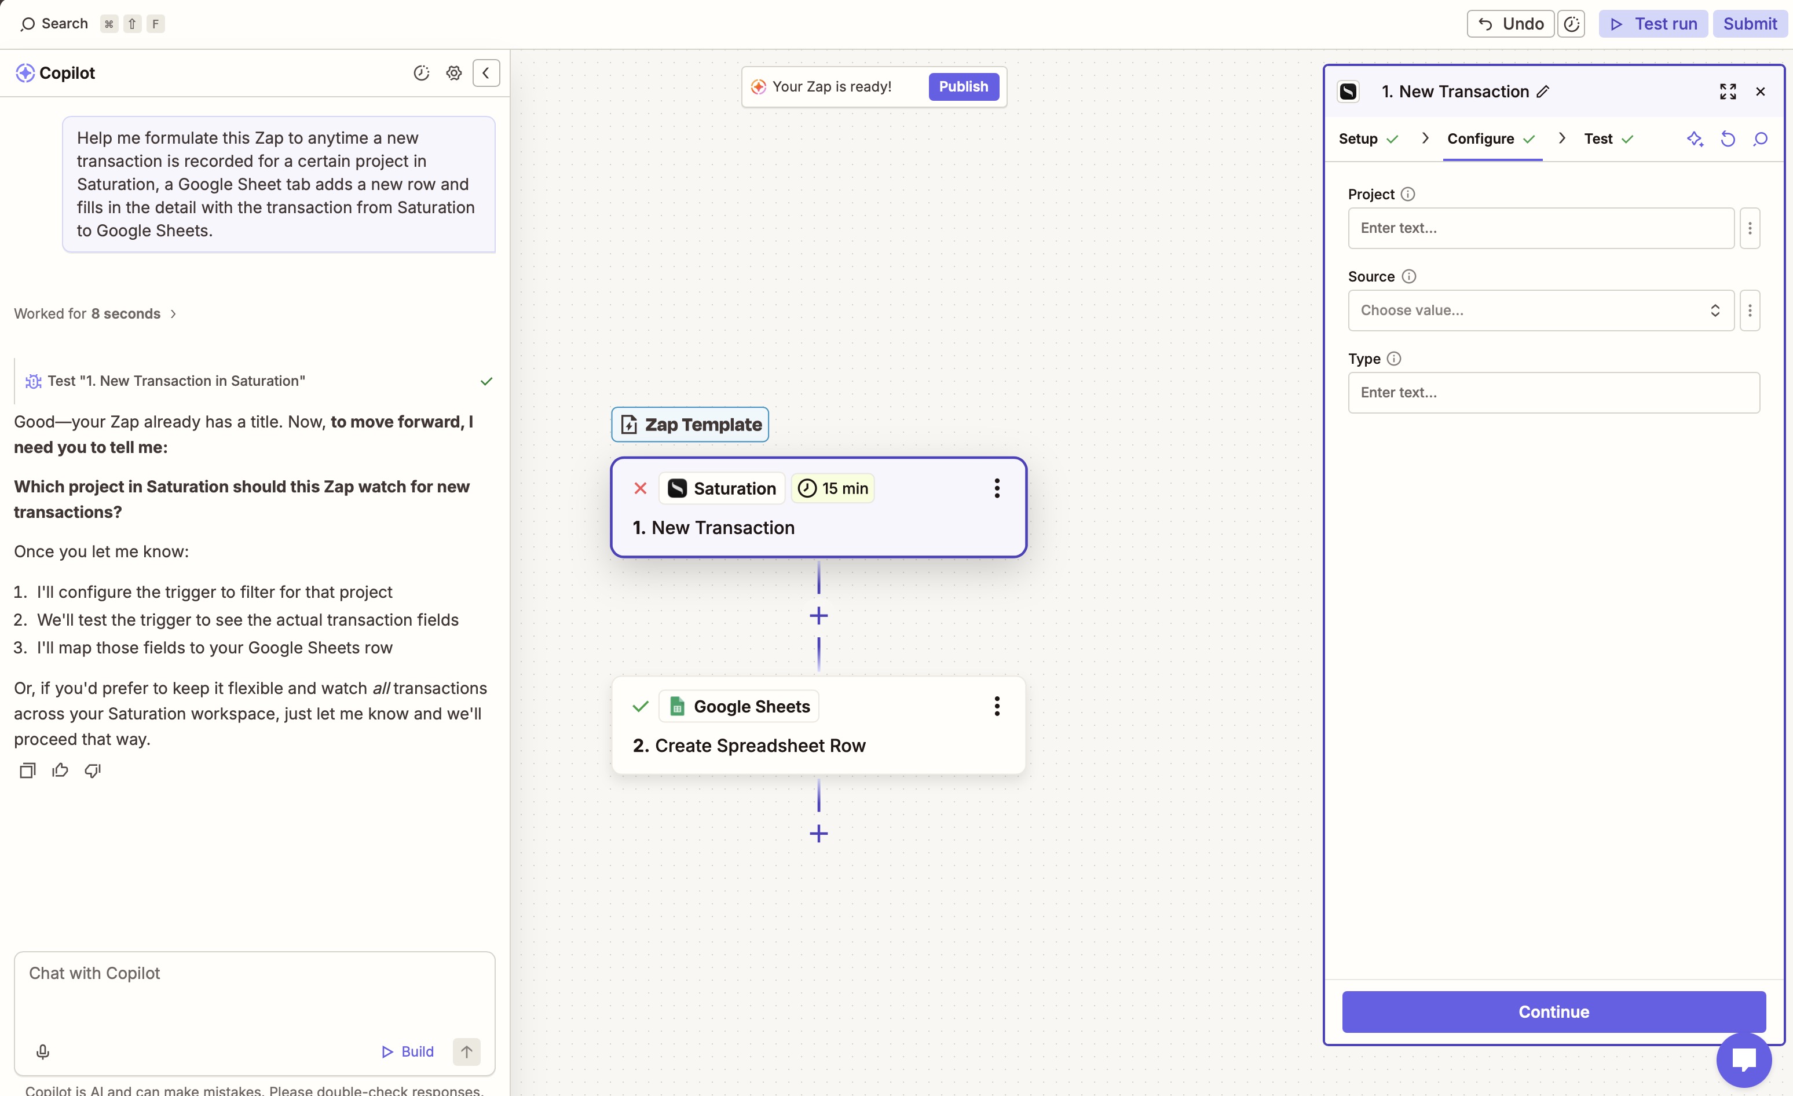Expand 'Worked for 8 seconds' details
The height and width of the screenshot is (1096, 1793).
[x=96, y=313]
